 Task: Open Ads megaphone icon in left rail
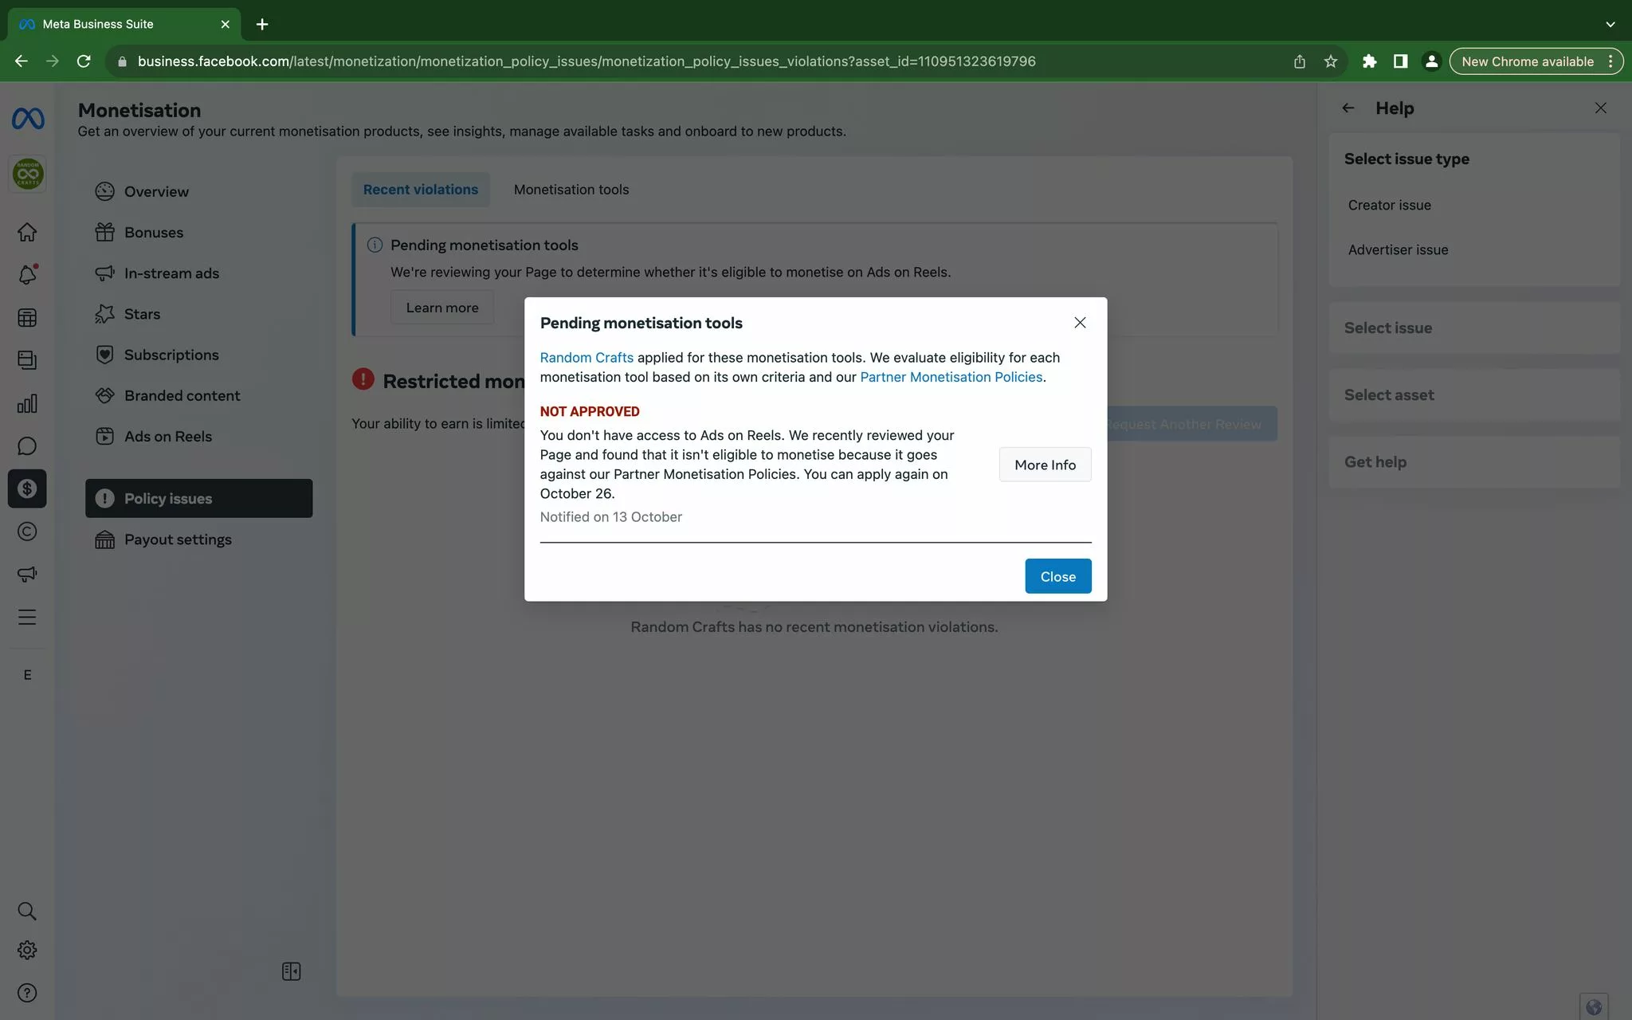tap(27, 574)
